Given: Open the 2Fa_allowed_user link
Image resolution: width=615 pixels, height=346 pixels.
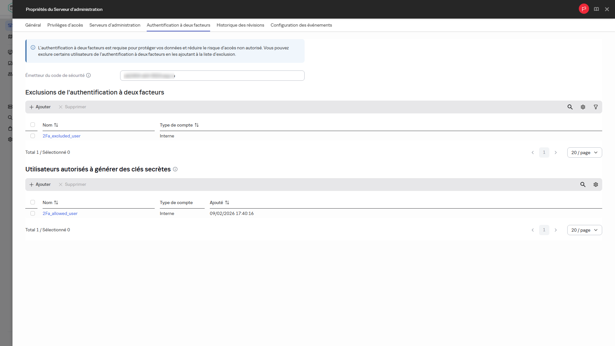Looking at the screenshot, I should [60, 213].
